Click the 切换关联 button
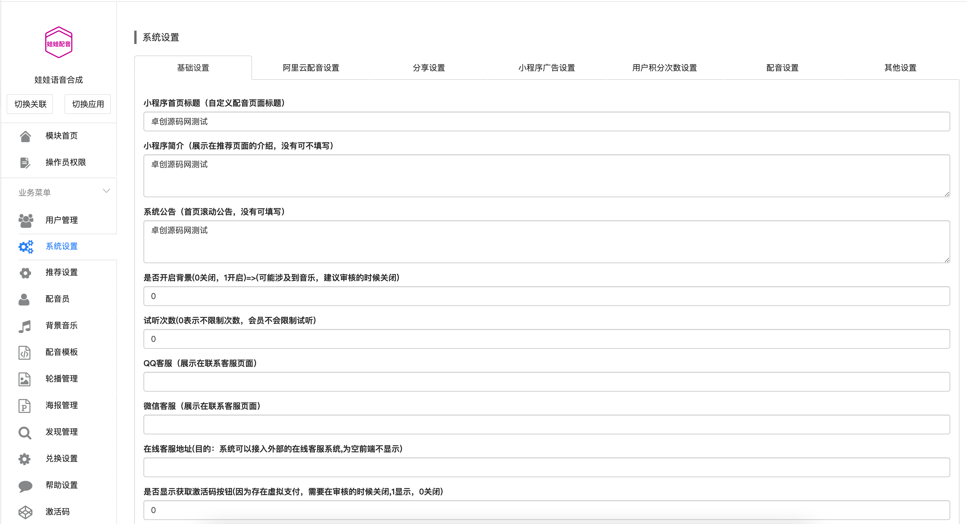 (30, 104)
